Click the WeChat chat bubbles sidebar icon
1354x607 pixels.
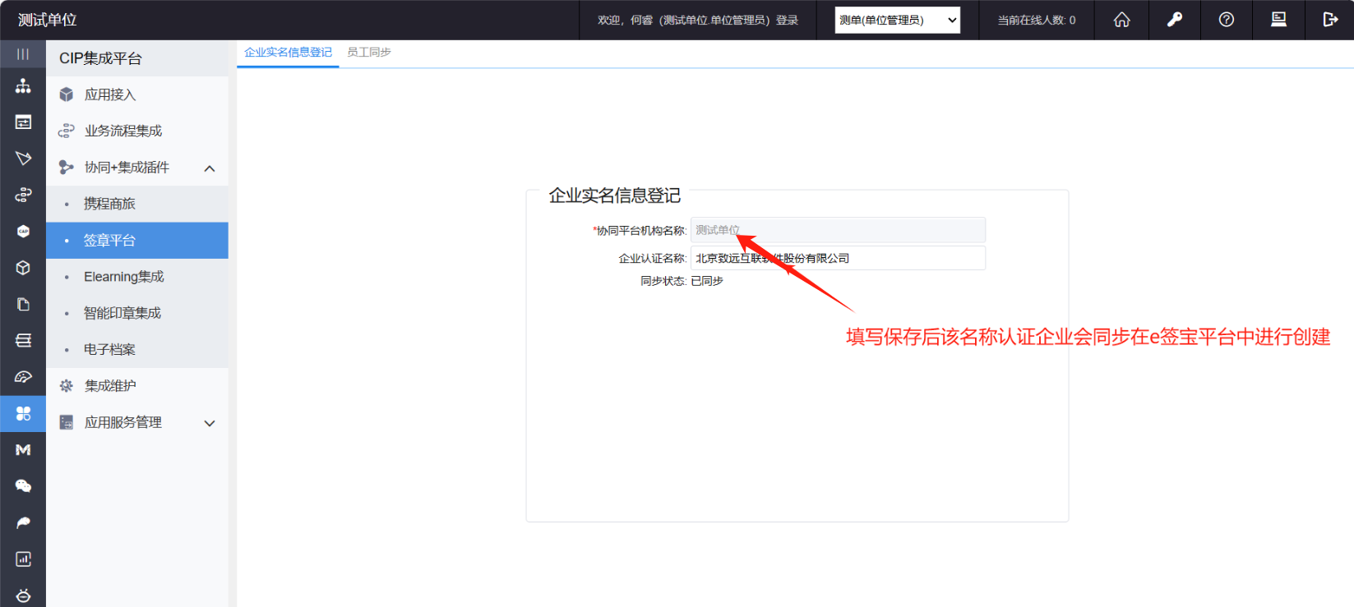click(23, 486)
